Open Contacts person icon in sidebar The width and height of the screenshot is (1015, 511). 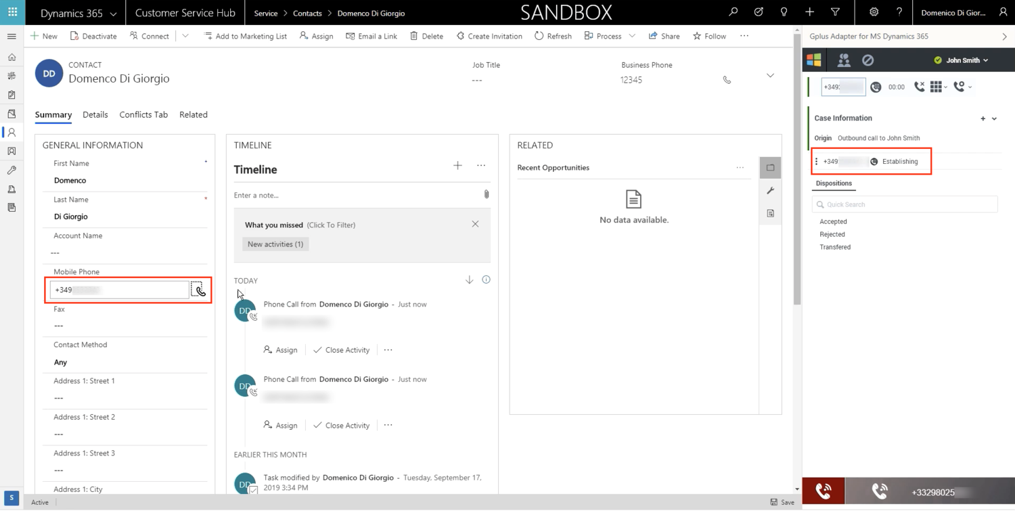click(12, 133)
